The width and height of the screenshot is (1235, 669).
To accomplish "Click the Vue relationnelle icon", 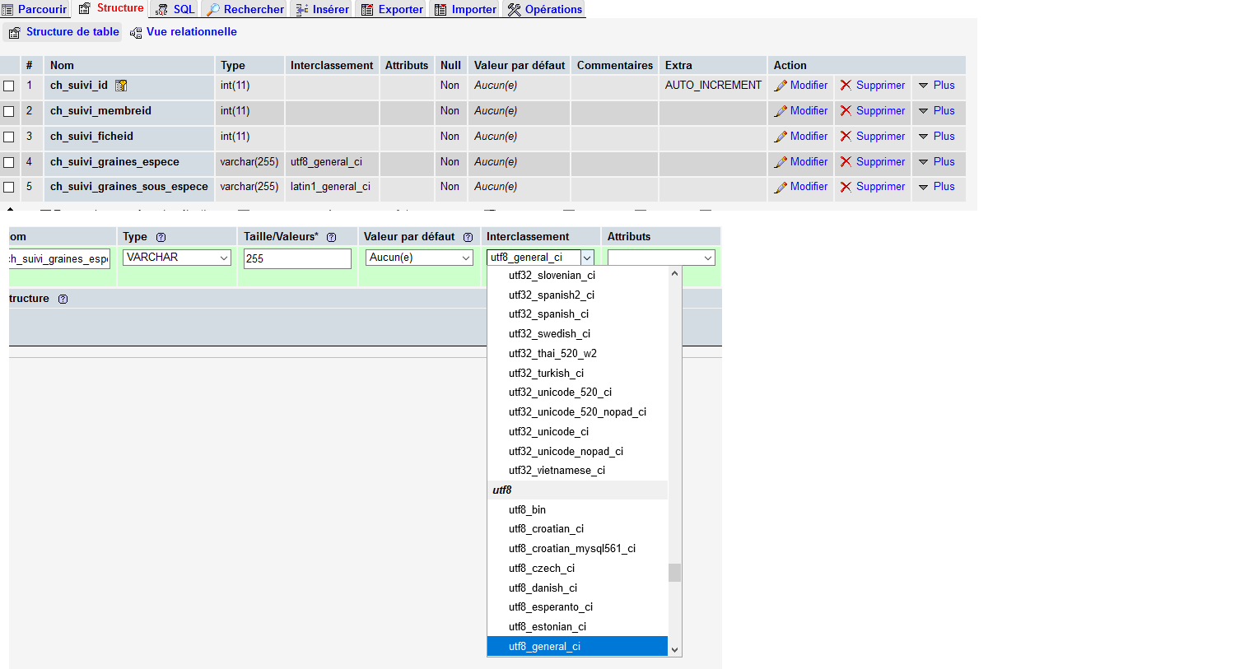I will click(136, 33).
